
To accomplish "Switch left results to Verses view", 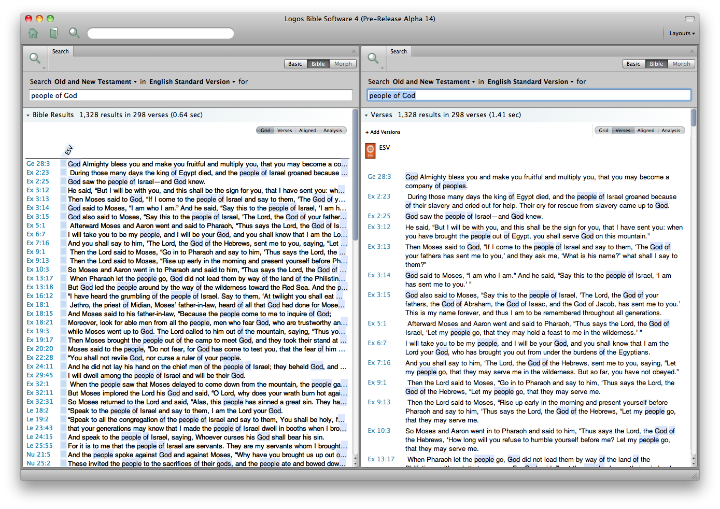I will pos(285,131).
